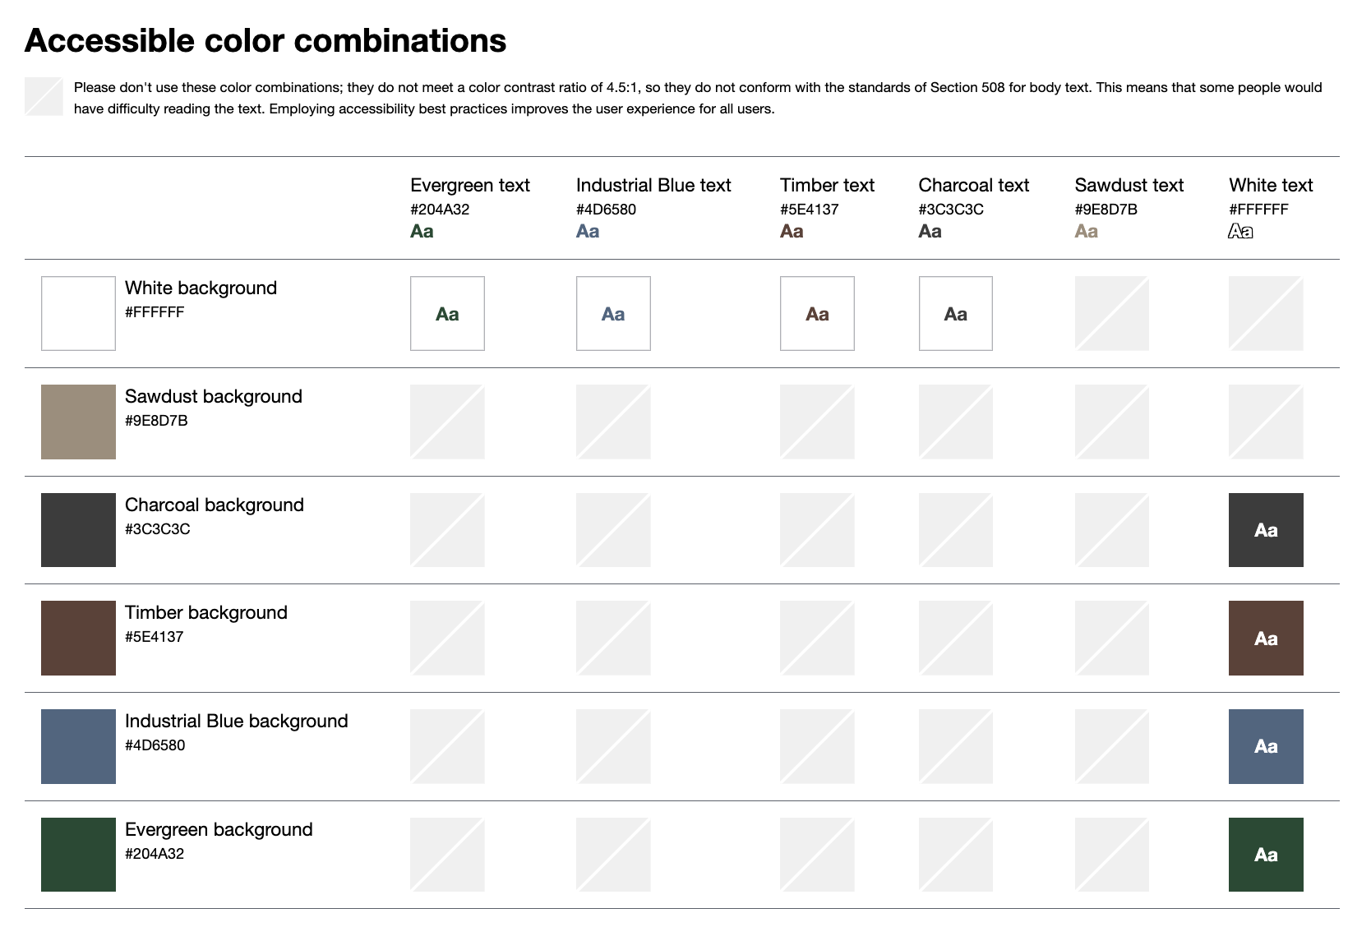Click the Charcoal background swatch

click(78, 530)
